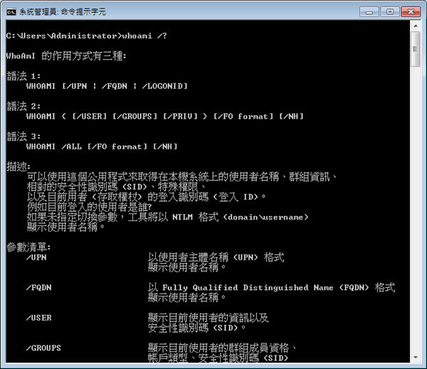
Task: Click the 描述: heading
Action: (x=19, y=166)
